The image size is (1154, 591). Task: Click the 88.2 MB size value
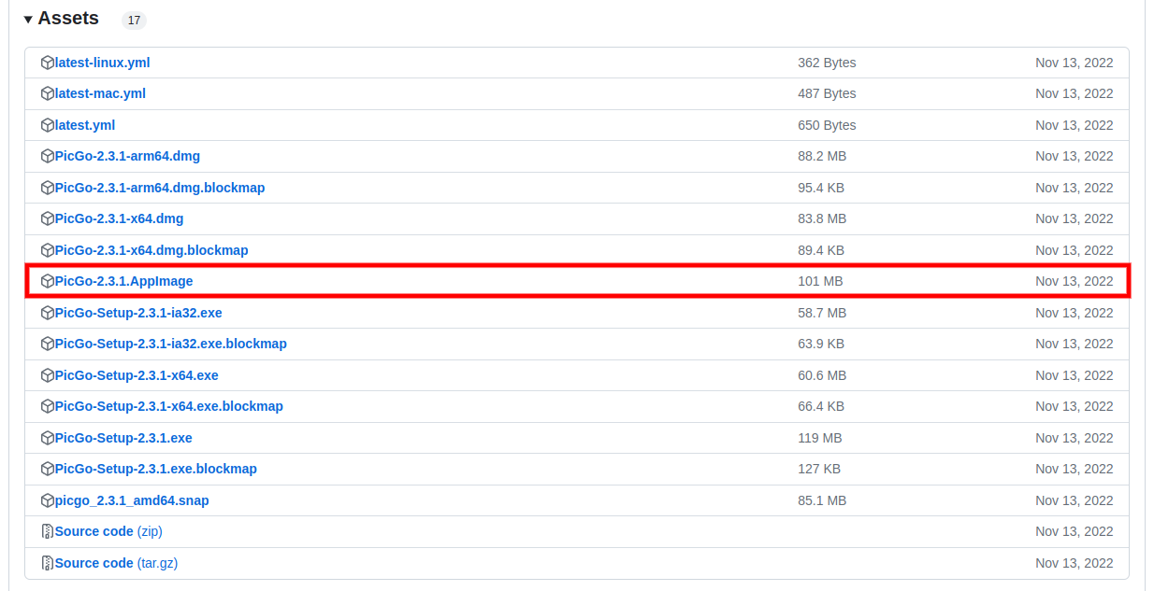pyautogui.click(x=822, y=156)
